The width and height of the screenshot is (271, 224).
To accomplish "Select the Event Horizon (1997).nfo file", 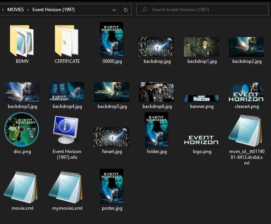I will (67, 130).
